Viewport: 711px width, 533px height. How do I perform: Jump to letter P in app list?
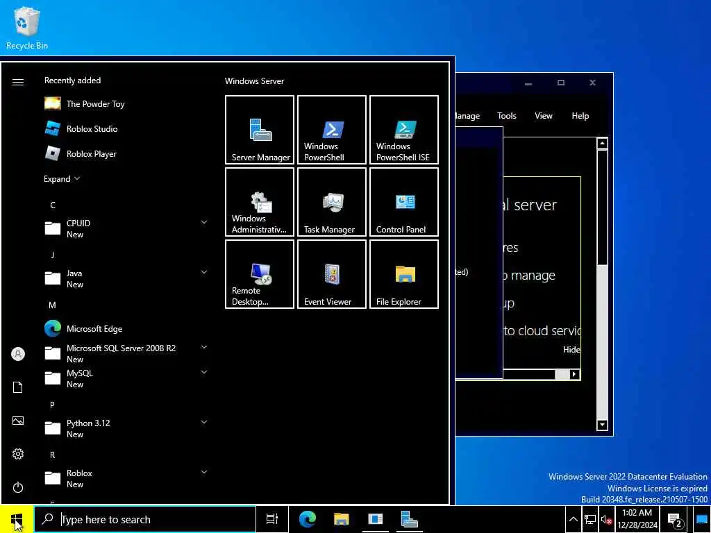(x=53, y=405)
